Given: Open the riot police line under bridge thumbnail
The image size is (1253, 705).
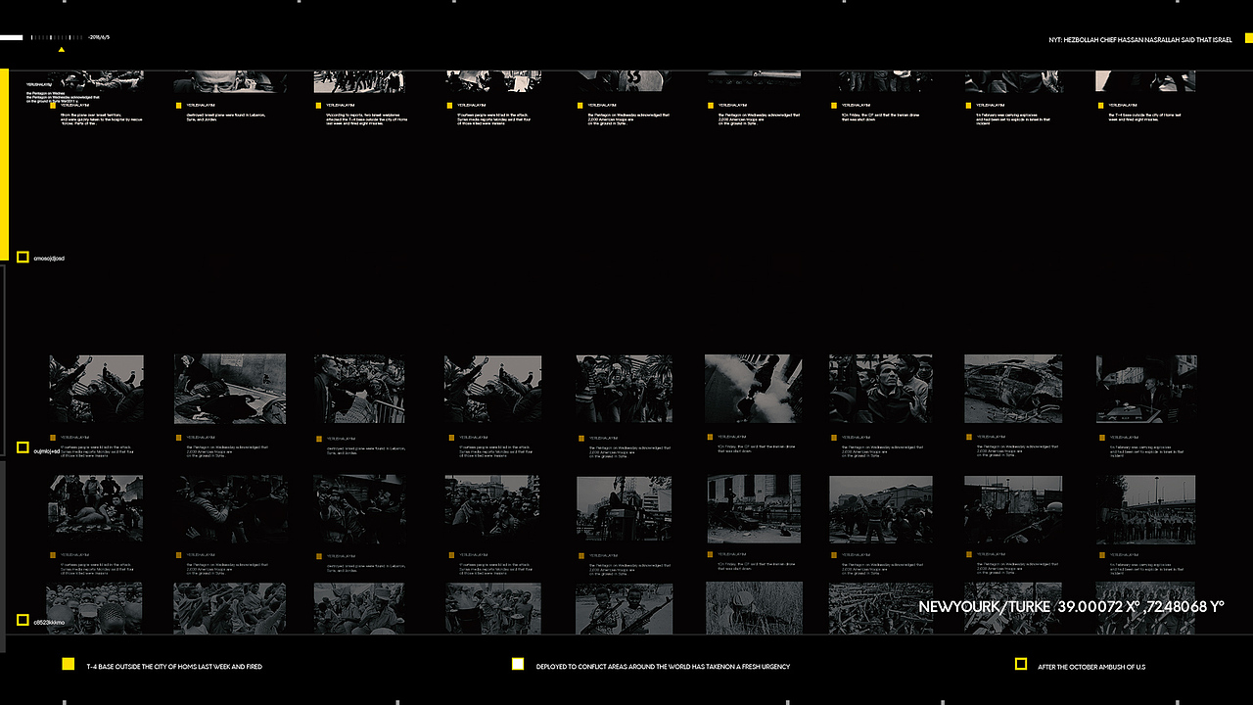Looking at the screenshot, I should coord(1146,509).
